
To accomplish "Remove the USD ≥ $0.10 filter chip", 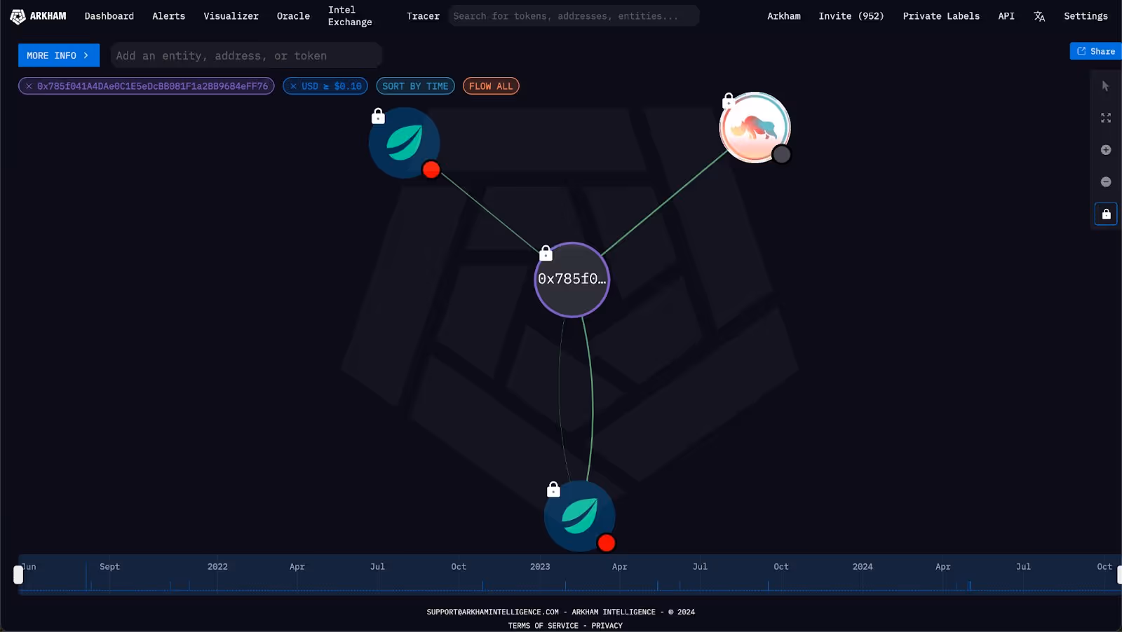I will point(293,85).
